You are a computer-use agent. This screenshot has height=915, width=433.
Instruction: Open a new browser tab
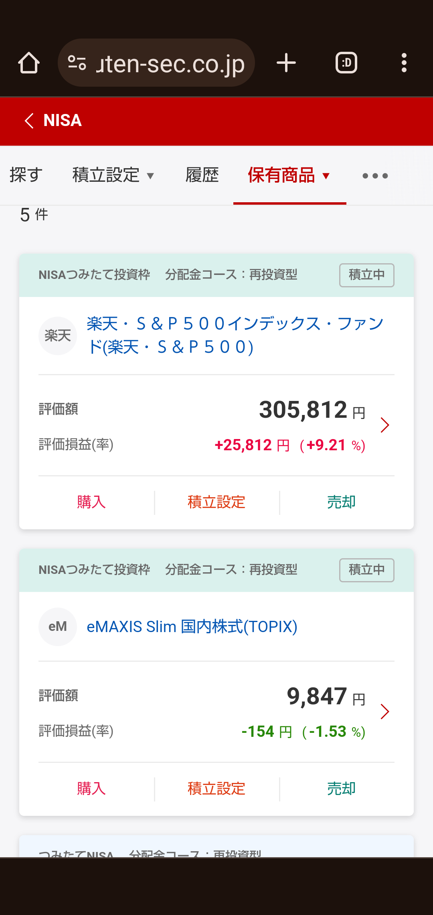[286, 63]
